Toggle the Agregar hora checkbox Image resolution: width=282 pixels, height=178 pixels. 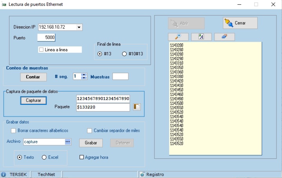82,157
